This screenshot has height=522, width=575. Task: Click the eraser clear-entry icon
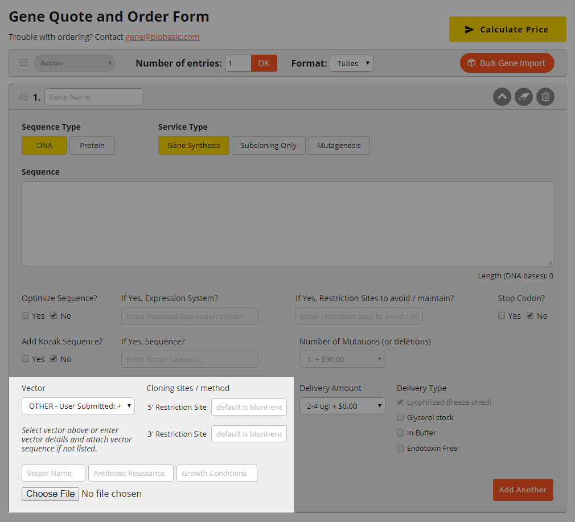pos(523,97)
